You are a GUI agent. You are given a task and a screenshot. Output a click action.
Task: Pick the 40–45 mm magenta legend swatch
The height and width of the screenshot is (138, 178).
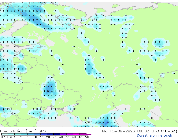coord(76,134)
